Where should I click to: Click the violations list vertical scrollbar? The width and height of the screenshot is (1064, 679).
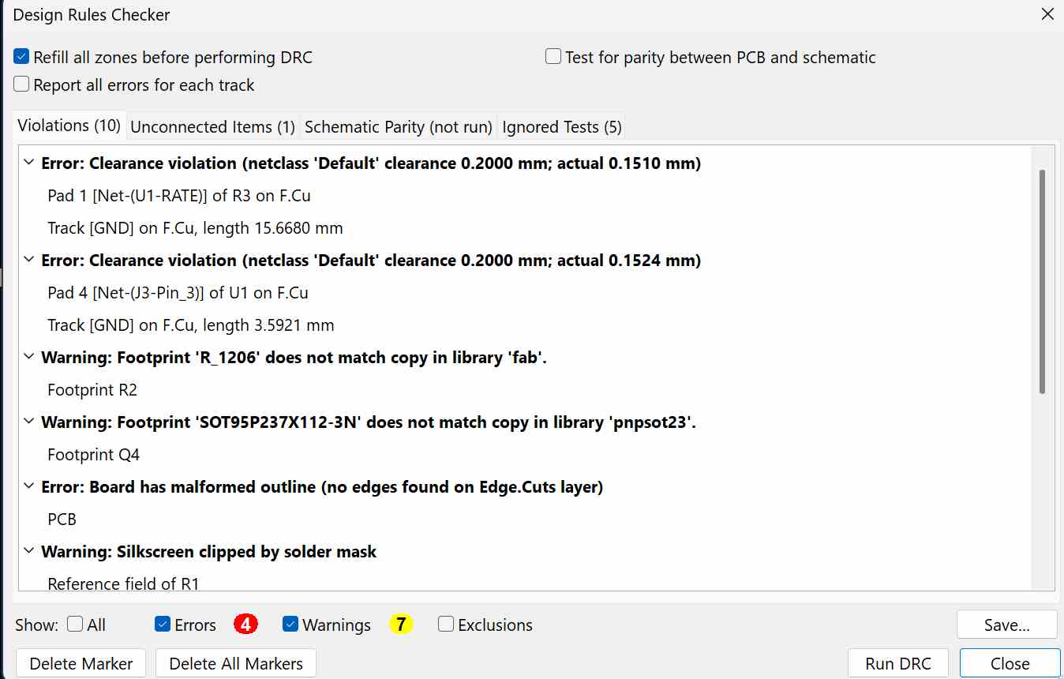[1042, 280]
